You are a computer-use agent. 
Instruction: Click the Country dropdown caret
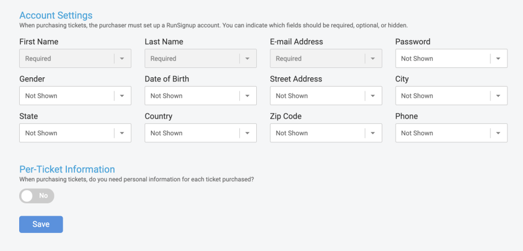click(x=247, y=133)
